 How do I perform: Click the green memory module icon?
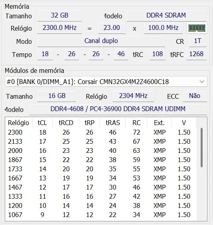tap(197, 28)
